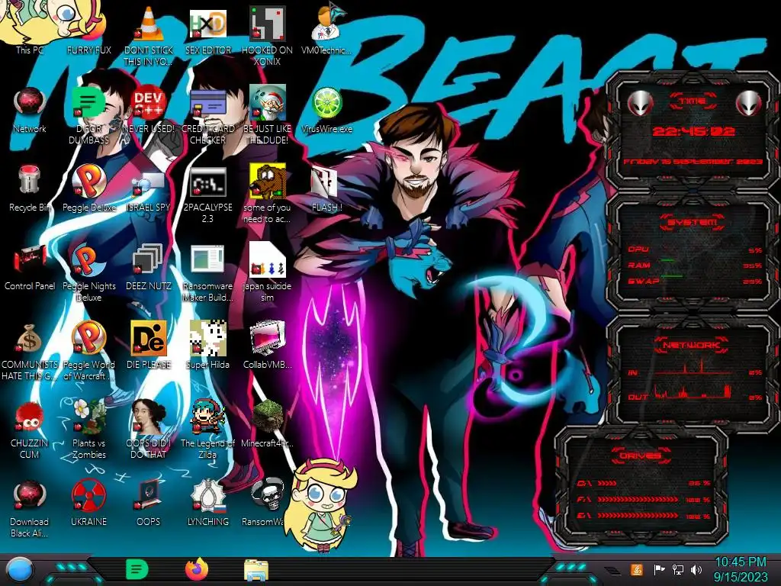Image resolution: width=781 pixels, height=586 pixels.
Task: Launch Peggle Deluxe
Action: (88, 180)
